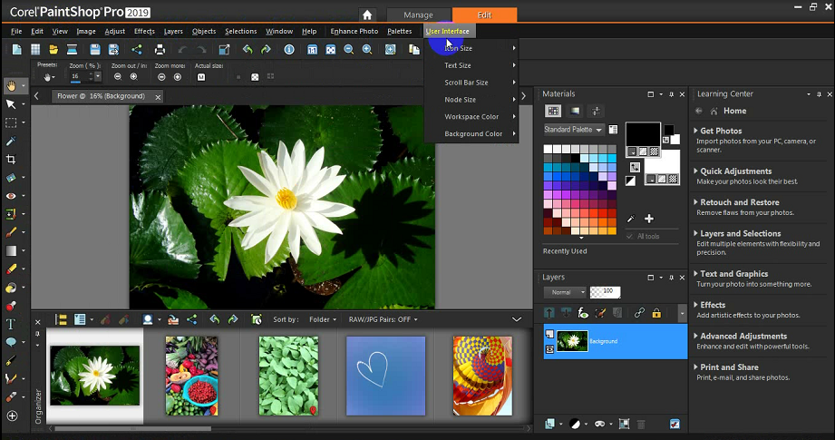Screen dimensions: 835x440
Task: Click Home in Learning Center
Action: tap(735, 111)
